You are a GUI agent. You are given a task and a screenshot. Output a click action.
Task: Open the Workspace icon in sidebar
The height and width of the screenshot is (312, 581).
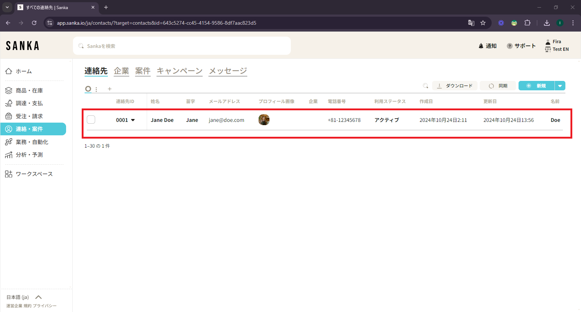click(9, 174)
